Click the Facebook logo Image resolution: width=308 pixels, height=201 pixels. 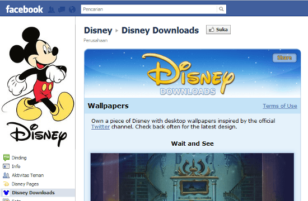point(24,9)
